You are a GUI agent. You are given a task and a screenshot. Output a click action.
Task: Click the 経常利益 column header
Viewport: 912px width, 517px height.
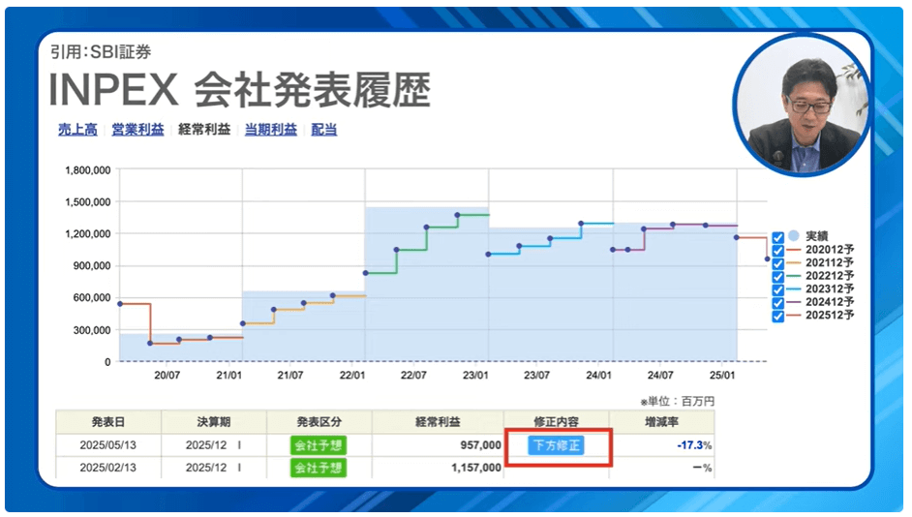pyautogui.click(x=438, y=422)
